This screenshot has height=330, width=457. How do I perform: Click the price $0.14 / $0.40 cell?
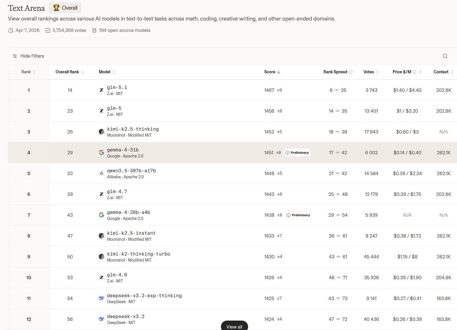coord(407,153)
